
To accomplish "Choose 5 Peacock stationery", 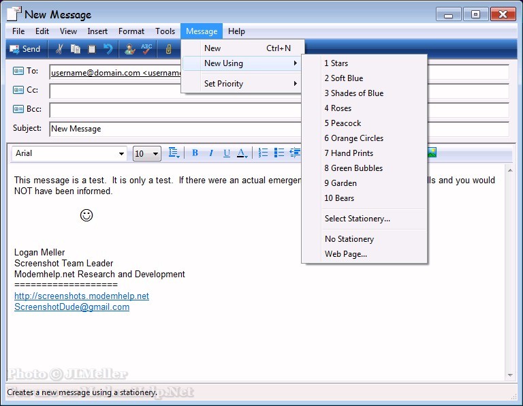I will (x=343, y=123).
